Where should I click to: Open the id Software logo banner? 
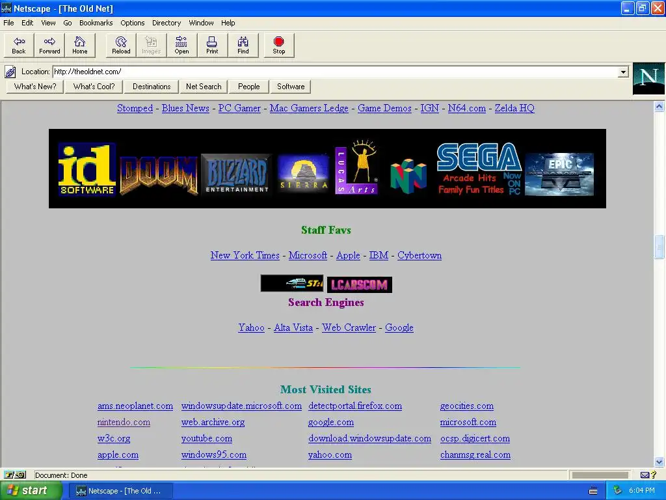pyautogui.click(x=87, y=169)
